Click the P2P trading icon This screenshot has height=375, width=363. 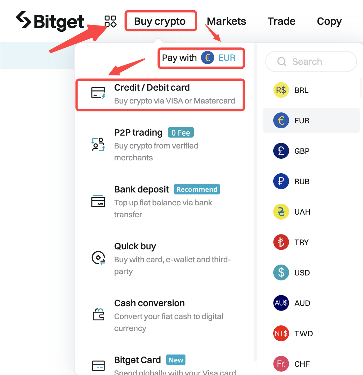tap(98, 144)
